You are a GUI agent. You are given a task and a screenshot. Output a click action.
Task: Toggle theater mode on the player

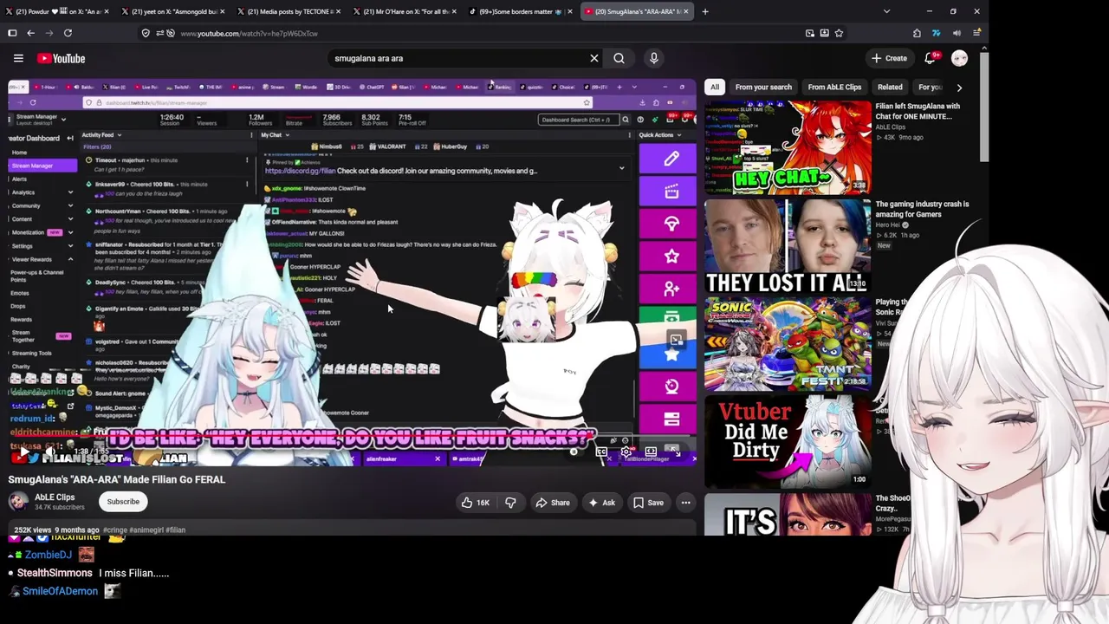pyautogui.click(x=651, y=452)
